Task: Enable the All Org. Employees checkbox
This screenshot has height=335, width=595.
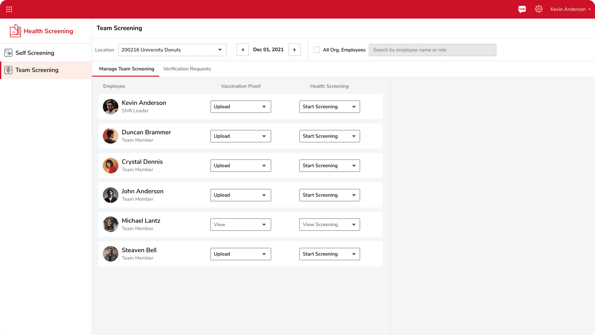Action: point(316,50)
